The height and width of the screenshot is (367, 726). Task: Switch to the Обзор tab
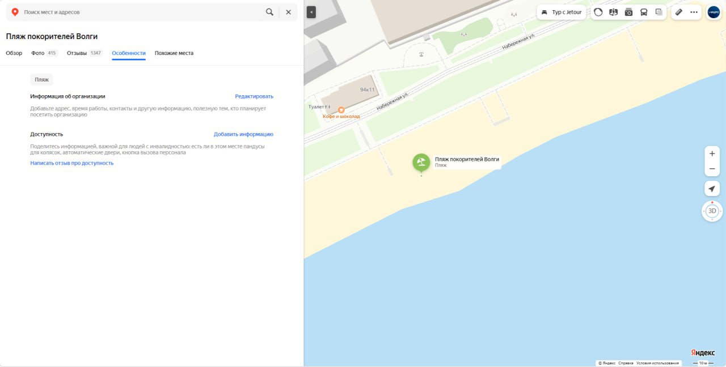pos(14,53)
